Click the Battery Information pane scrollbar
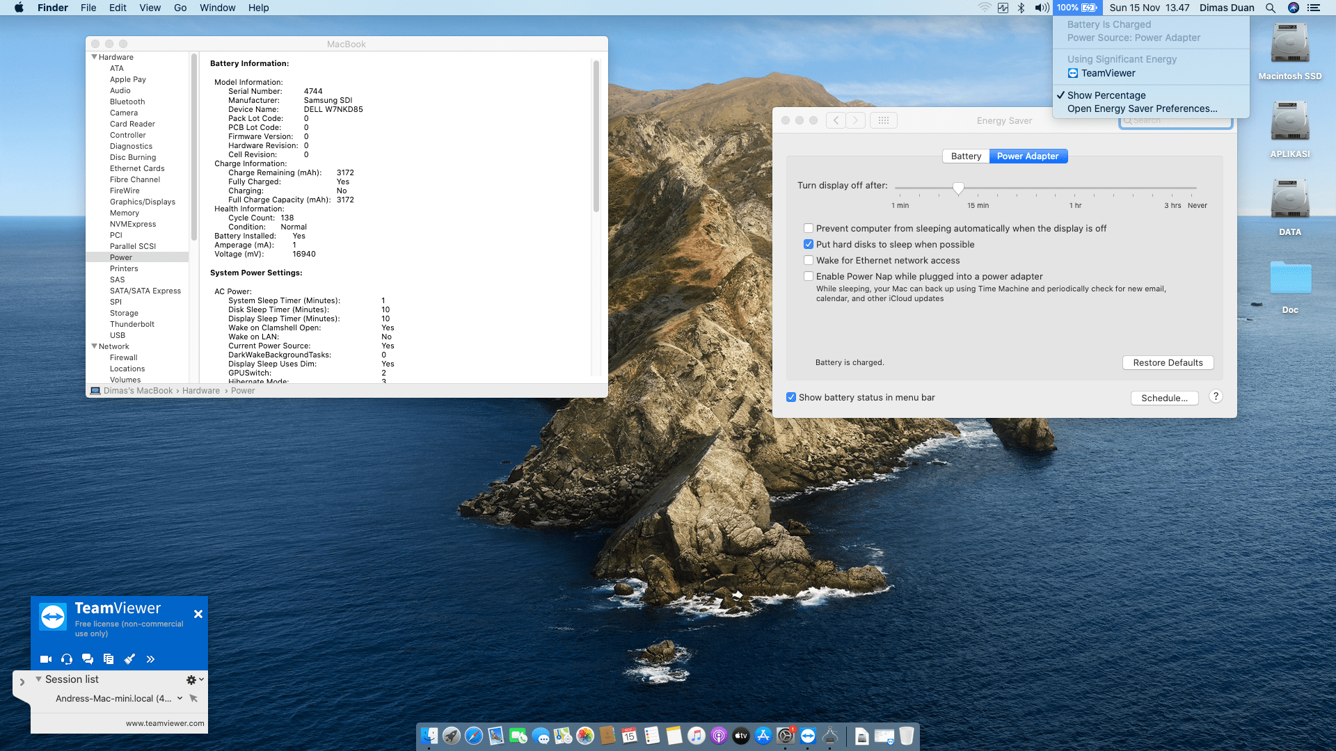 (596, 136)
